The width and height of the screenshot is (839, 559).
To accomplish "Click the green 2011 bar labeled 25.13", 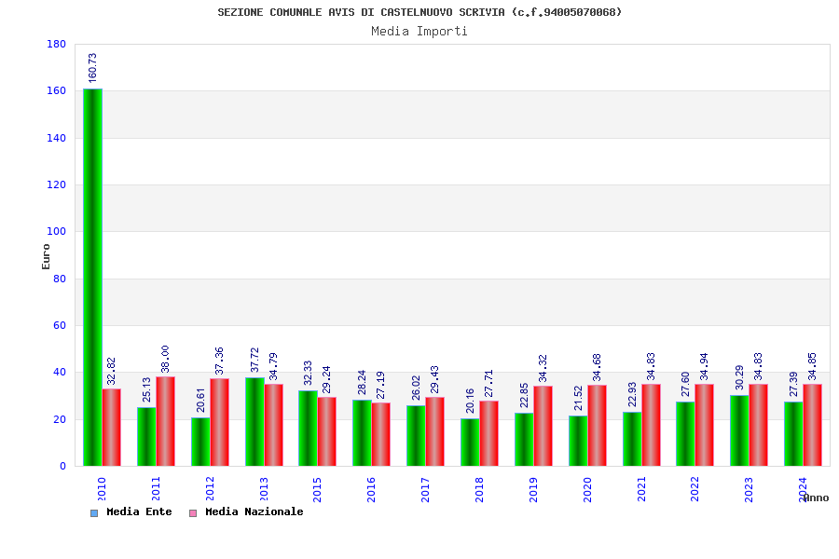I will tap(146, 437).
